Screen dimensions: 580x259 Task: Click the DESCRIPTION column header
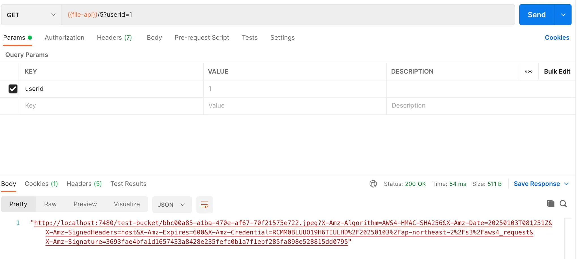[412, 71]
